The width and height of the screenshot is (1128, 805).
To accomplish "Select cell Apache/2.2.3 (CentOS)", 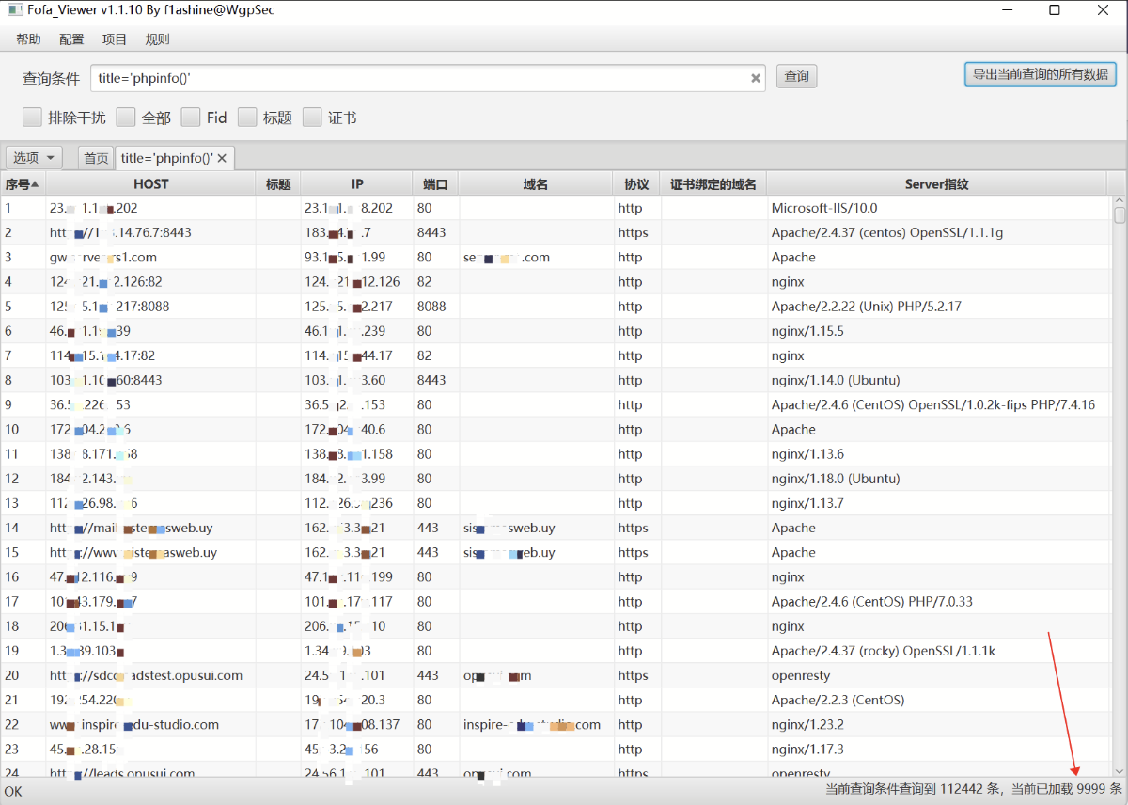I will tap(937, 700).
